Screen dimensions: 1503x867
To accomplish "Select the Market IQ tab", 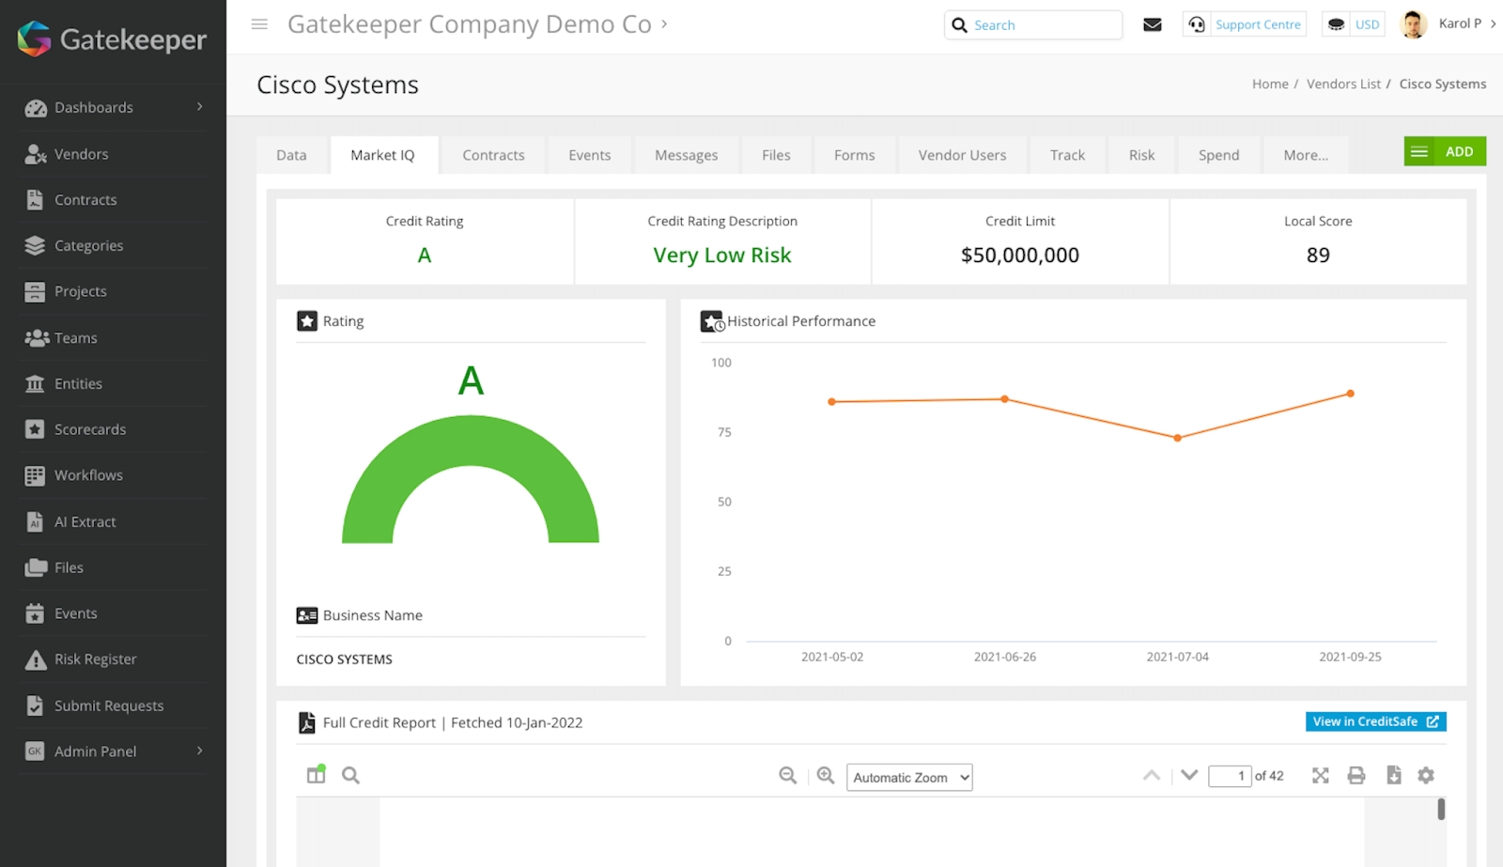I will 382,155.
